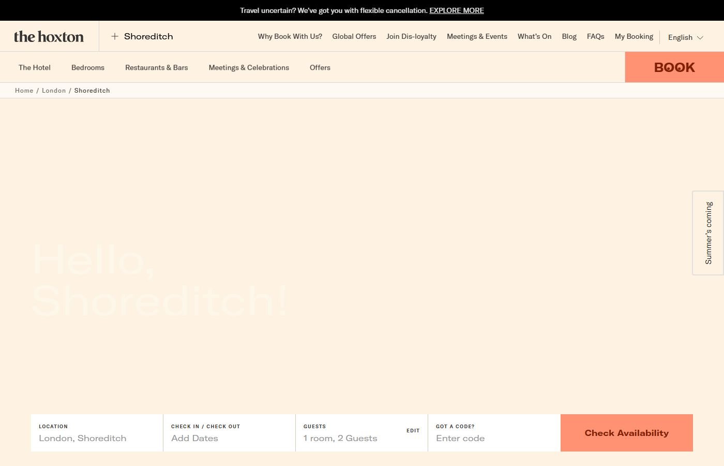Screen dimensions: 724x466
Task: Click the Shoreditch breadcrumb text
Action: (x=92, y=91)
